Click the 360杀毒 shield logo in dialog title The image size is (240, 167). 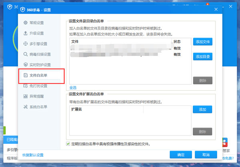click(x=22, y=10)
